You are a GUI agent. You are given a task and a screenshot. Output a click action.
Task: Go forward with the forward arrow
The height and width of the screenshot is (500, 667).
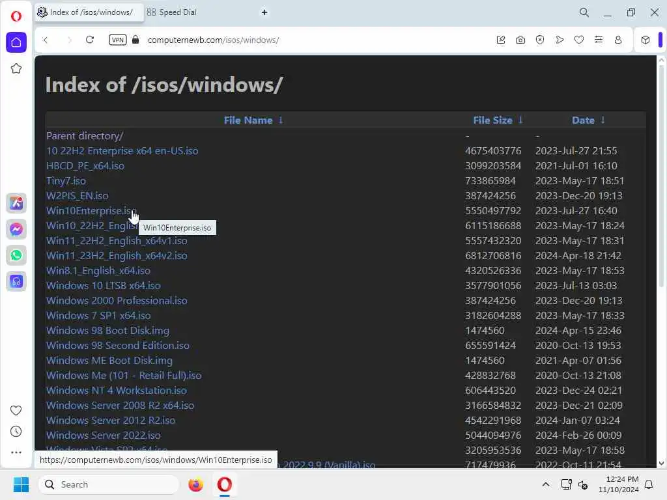[x=69, y=40]
